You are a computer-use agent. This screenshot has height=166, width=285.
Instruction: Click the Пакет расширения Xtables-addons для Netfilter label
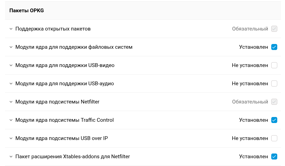(x=72, y=156)
